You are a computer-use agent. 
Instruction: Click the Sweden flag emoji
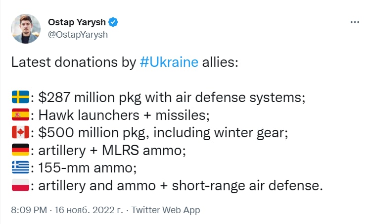(x=20, y=97)
